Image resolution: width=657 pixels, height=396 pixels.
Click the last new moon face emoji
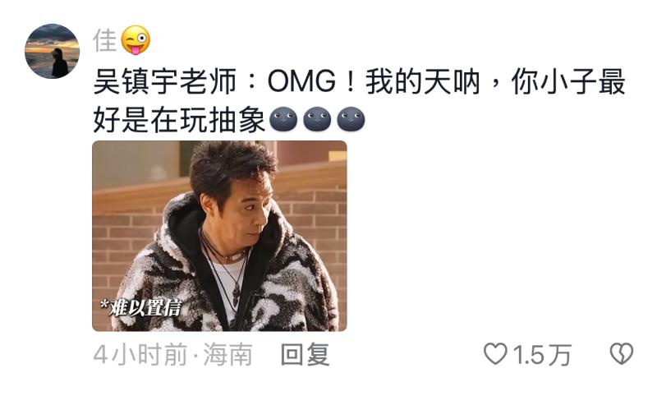coord(351,119)
